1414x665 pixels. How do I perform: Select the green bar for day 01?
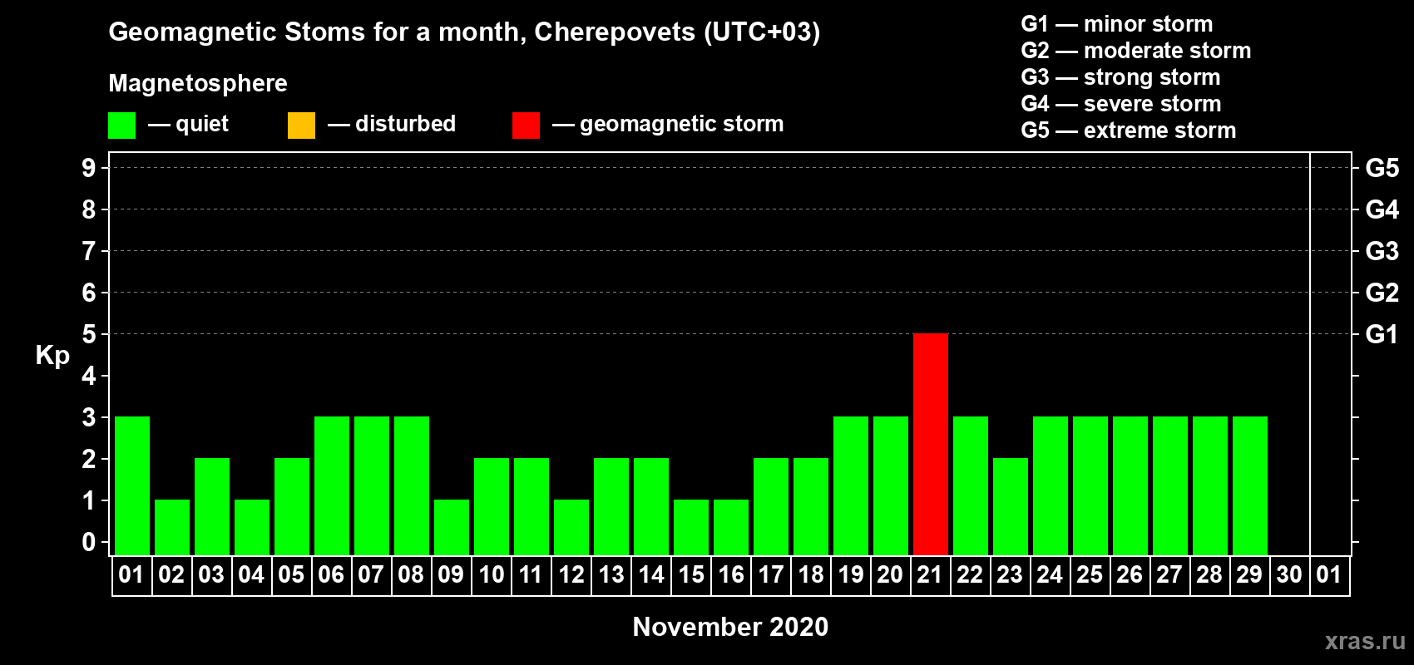pyautogui.click(x=132, y=485)
